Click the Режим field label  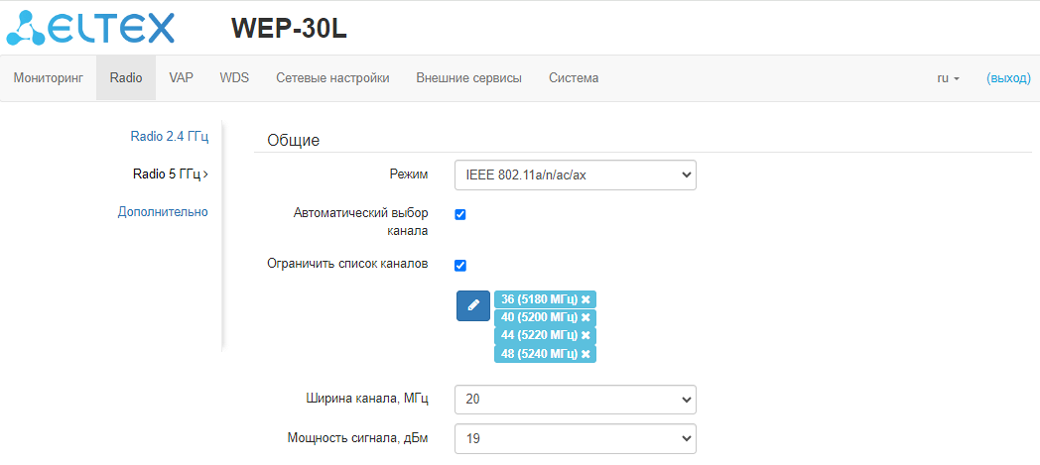coord(409,174)
